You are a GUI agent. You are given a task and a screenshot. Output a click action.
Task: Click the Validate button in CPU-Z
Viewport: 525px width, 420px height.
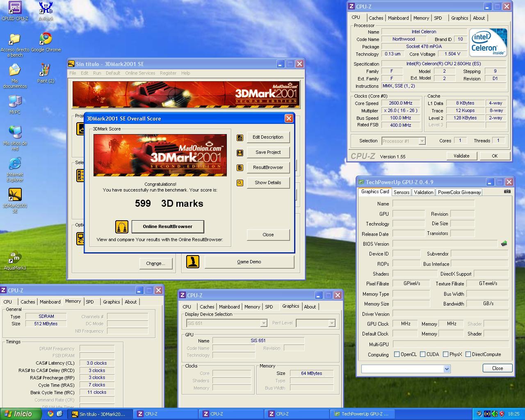tap(461, 156)
